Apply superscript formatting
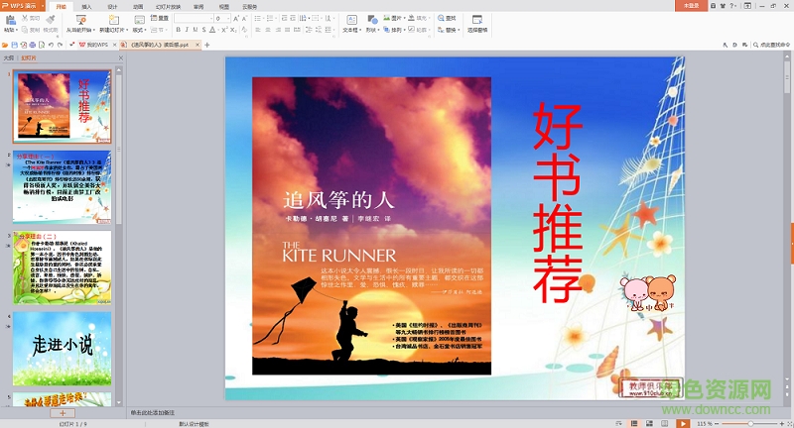 pyautogui.click(x=224, y=30)
